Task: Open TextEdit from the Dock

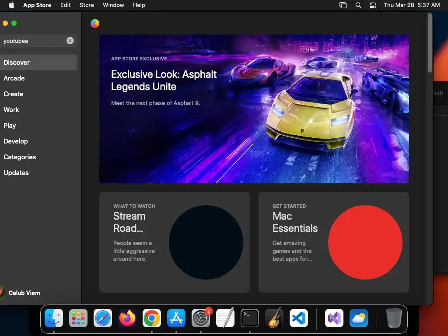Action: click(225, 318)
